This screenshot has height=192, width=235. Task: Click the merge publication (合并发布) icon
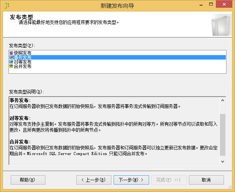click(x=11, y=66)
